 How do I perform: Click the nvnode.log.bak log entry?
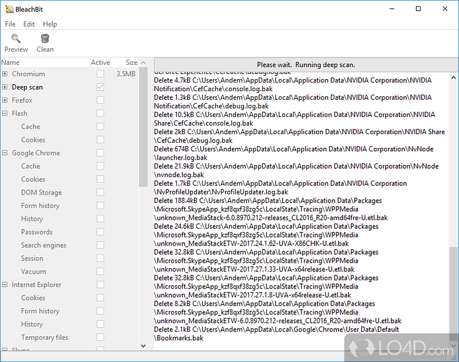click(296, 170)
